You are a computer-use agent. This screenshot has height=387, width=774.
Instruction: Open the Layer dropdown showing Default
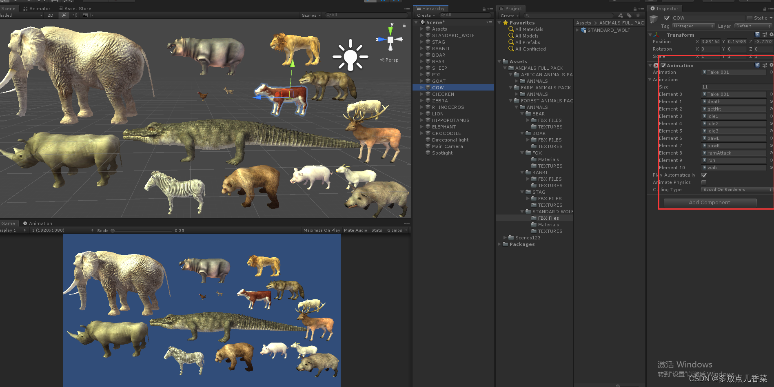(753, 26)
